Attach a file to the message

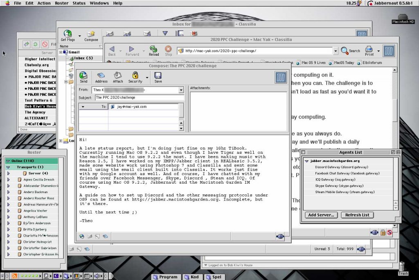117,77
